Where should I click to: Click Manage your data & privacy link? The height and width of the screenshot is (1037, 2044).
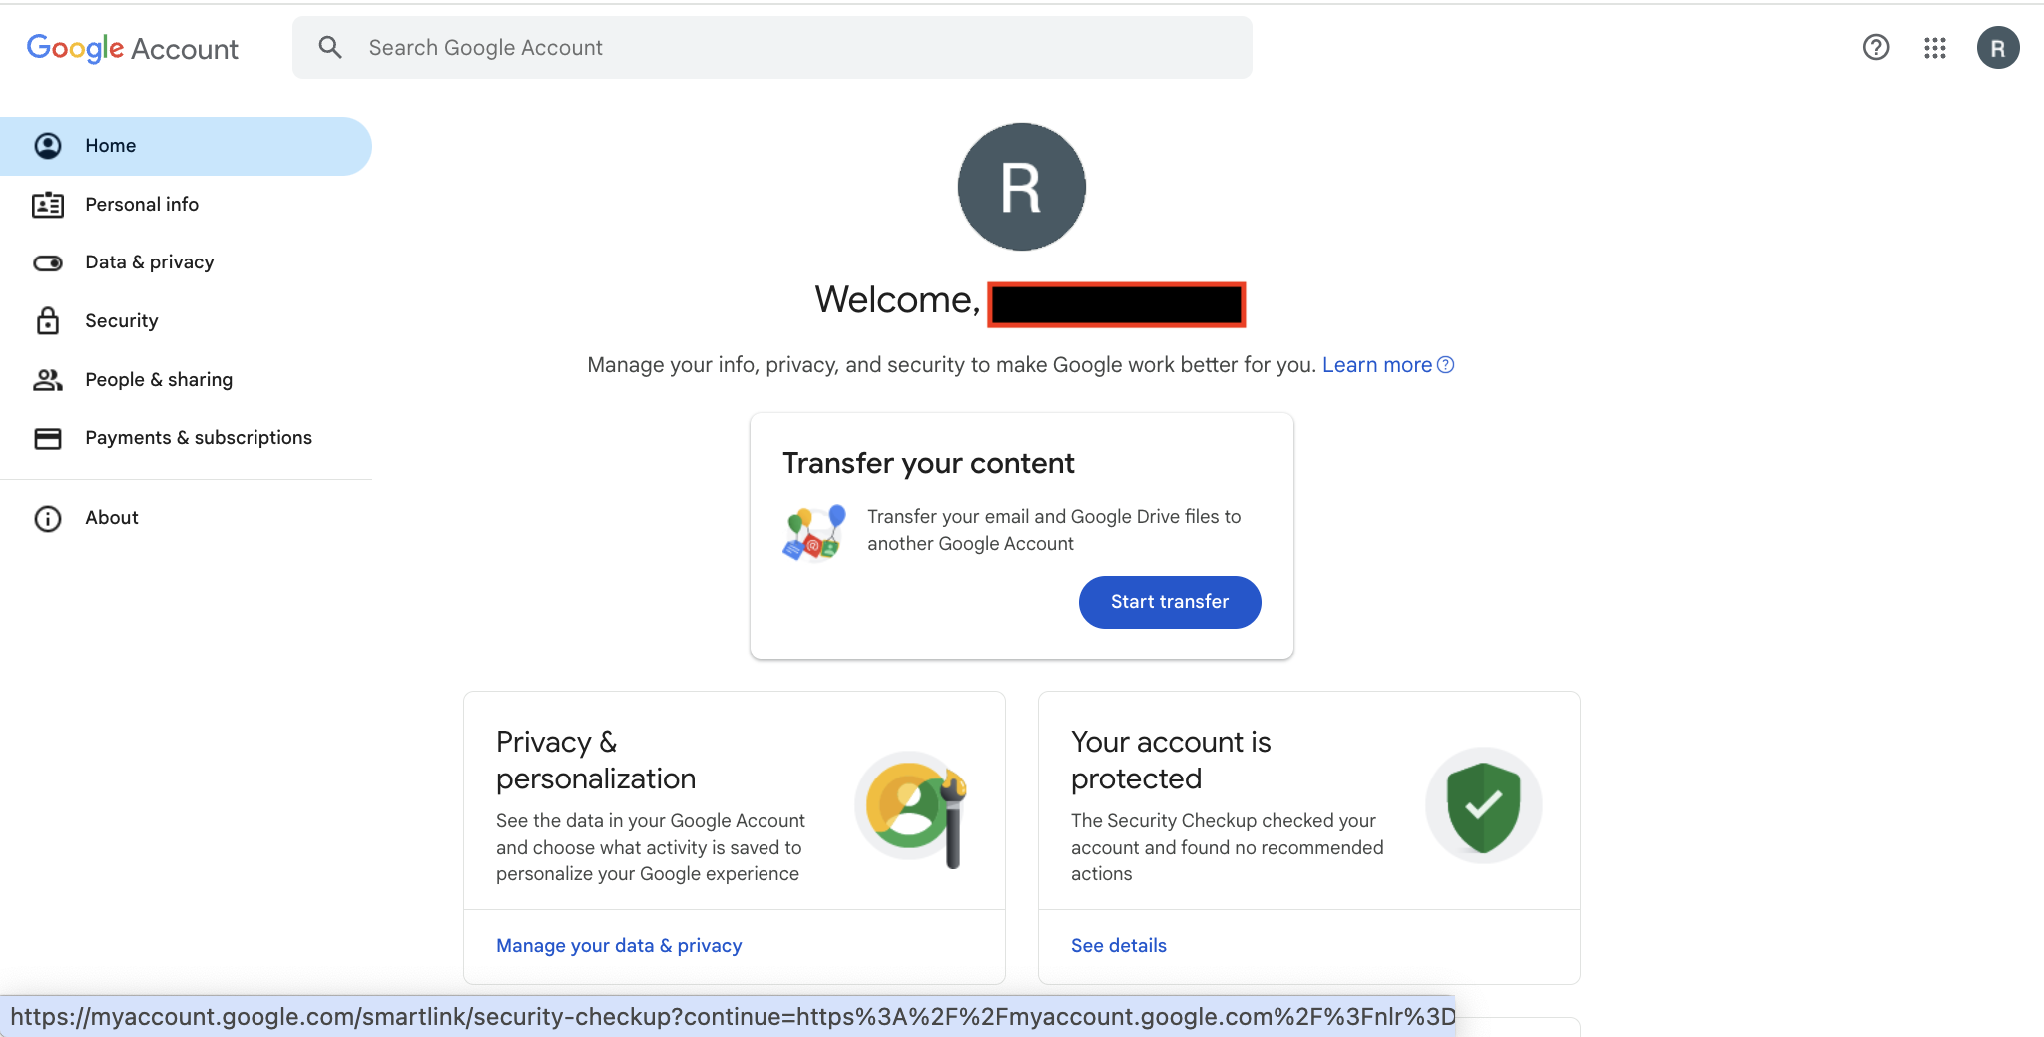click(x=619, y=946)
